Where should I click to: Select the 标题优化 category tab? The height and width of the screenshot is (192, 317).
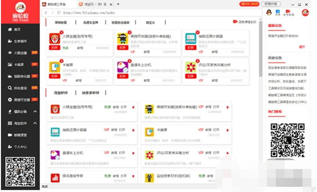tap(120, 22)
